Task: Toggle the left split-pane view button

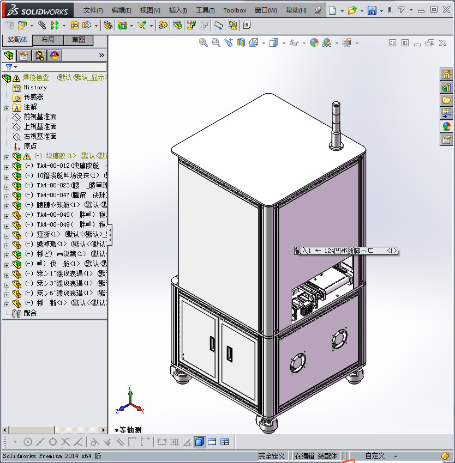Action: (x=392, y=43)
